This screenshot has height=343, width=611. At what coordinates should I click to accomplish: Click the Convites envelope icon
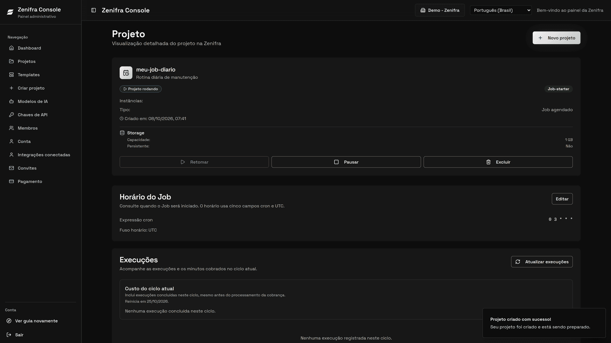coord(11,168)
